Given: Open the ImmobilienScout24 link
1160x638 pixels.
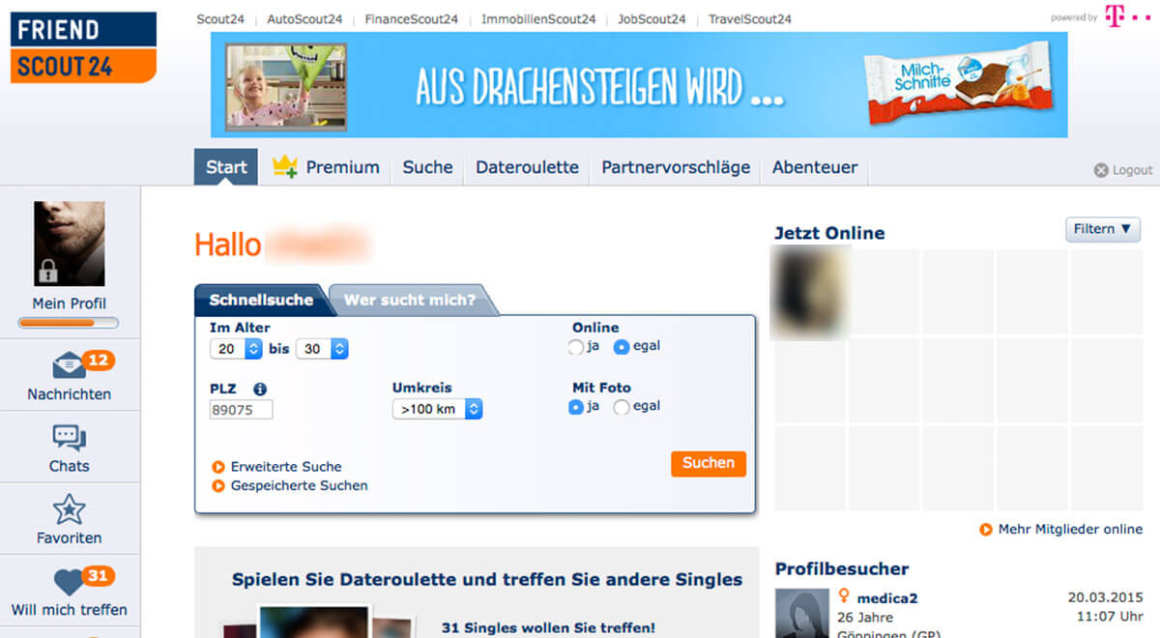Looking at the screenshot, I should 538,18.
